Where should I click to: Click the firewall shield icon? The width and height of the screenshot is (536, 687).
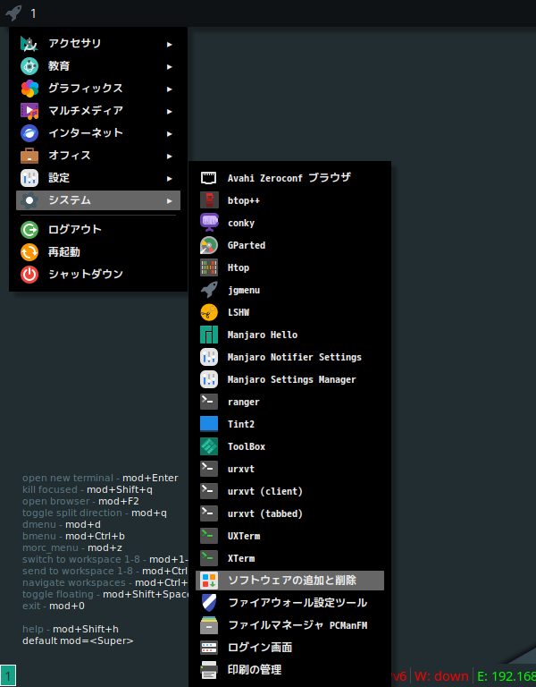[x=209, y=602]
